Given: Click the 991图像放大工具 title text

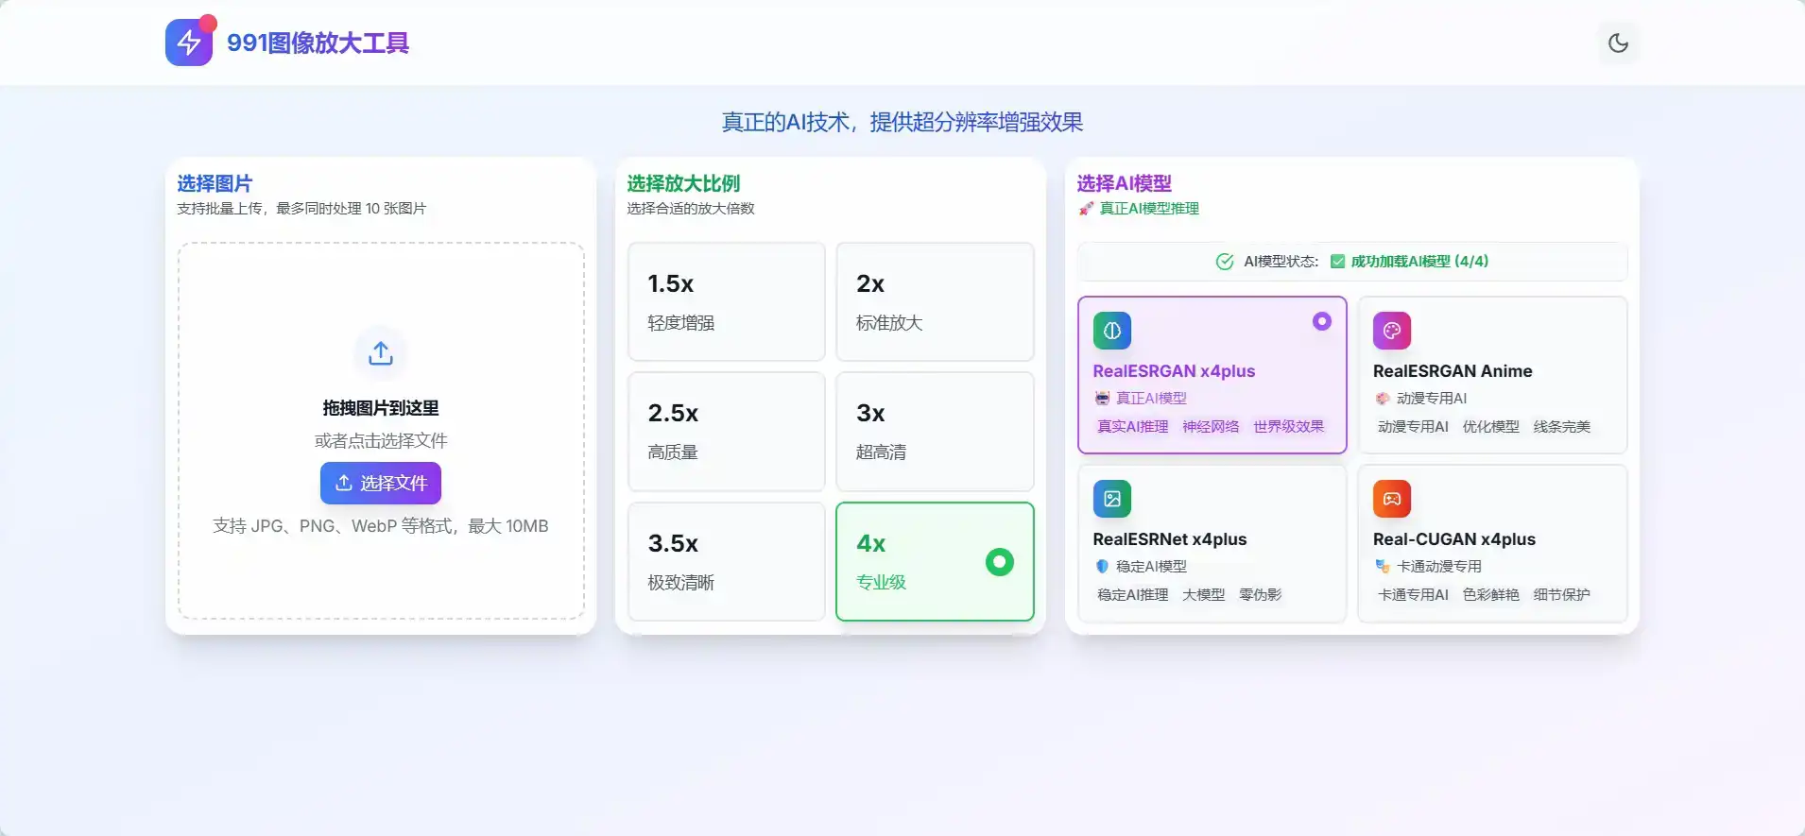Looking at the screenshot, I should pyautogui.click(x=318, y=43).
